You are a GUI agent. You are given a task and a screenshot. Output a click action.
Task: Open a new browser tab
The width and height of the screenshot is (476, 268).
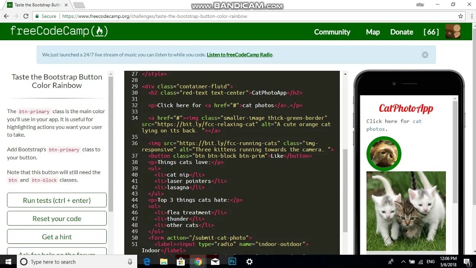click(79, 5)
